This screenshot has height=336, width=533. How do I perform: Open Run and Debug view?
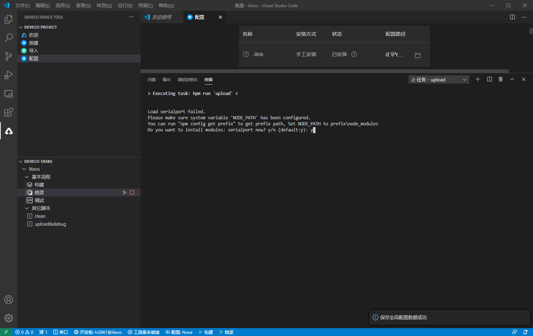coord(9,75)
